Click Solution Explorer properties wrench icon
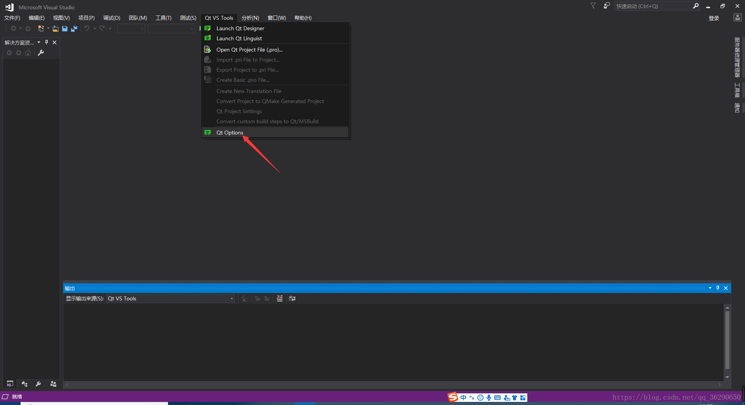The height and width of the screenshot is (405, 745). click(x=41, y=53)
